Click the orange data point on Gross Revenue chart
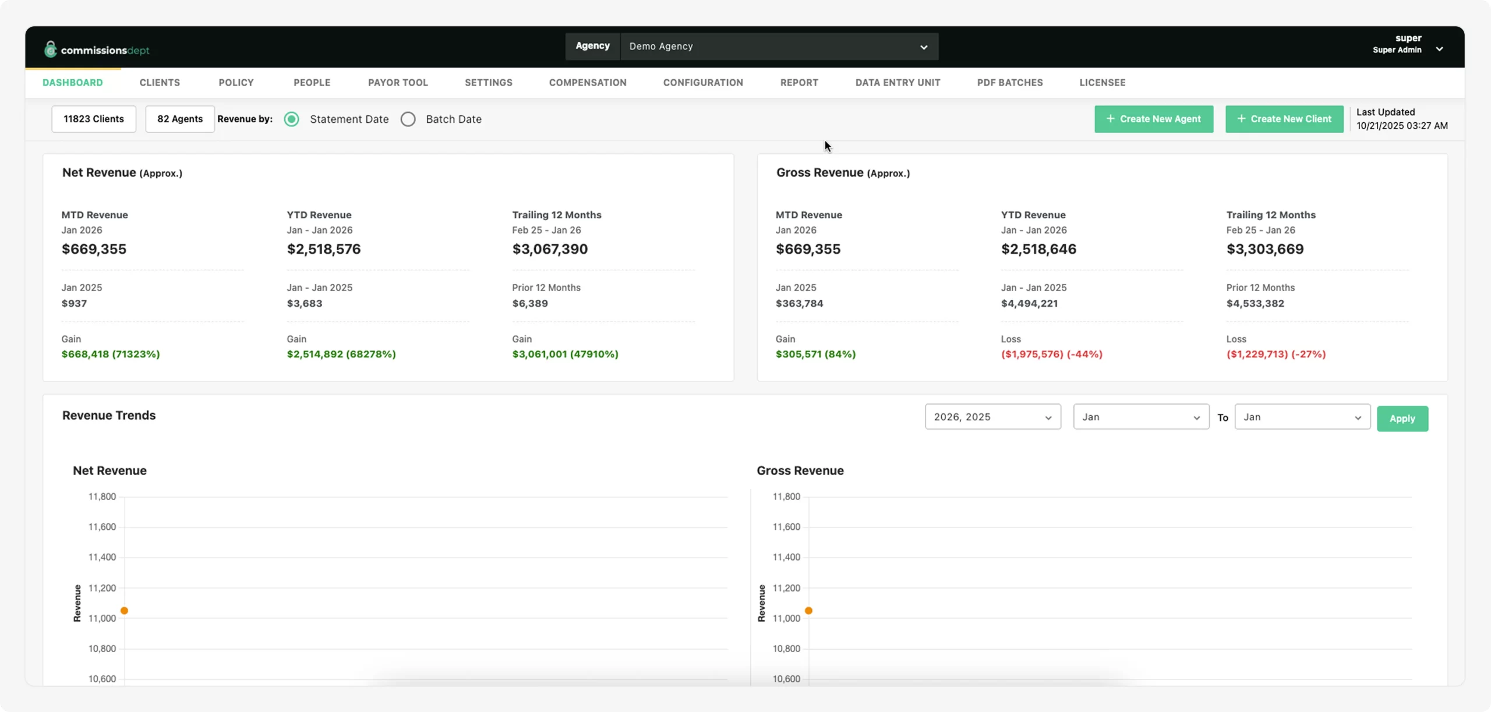 (x=808, y=610)
